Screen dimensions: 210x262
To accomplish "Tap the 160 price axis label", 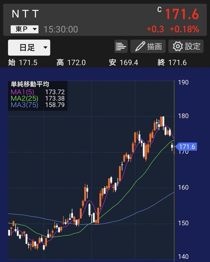I will (x=183, y=187).
